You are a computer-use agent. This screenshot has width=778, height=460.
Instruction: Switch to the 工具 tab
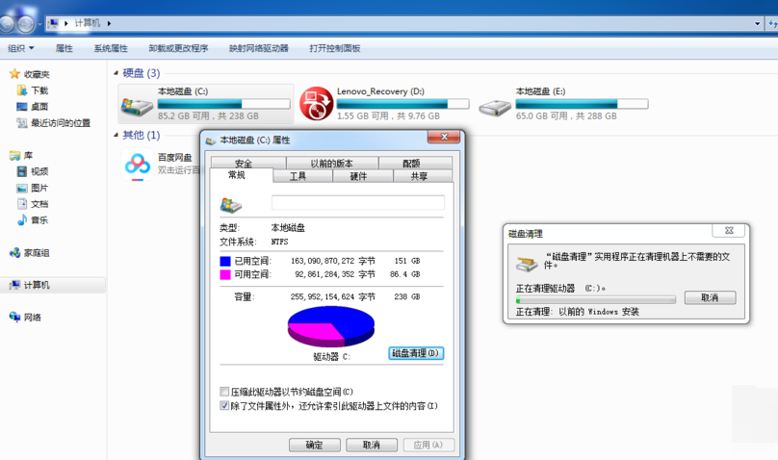[298, 176]
